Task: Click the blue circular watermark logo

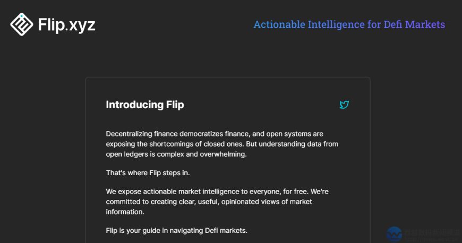Action: (394, 235)
